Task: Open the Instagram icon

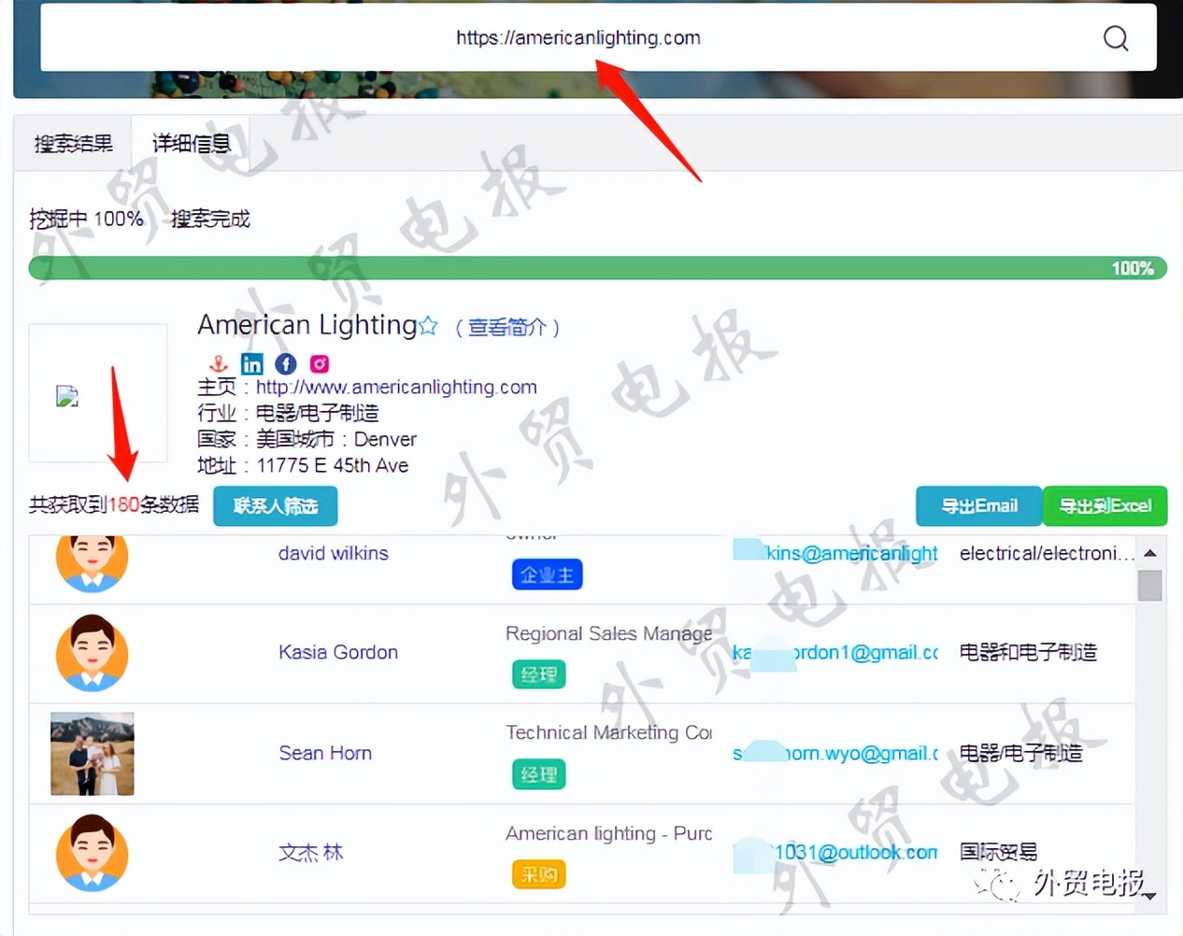Action: [x=319, y=363]
